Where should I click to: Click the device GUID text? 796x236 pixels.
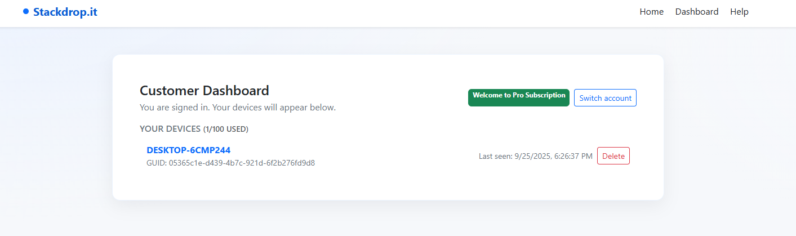point(230,163)
